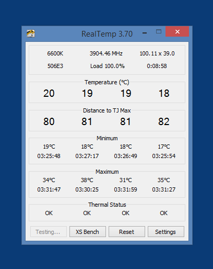Click the 03:27:17 minimum timestamp
This screenshot has width=213, height=269.
click(x=87, y=156)
